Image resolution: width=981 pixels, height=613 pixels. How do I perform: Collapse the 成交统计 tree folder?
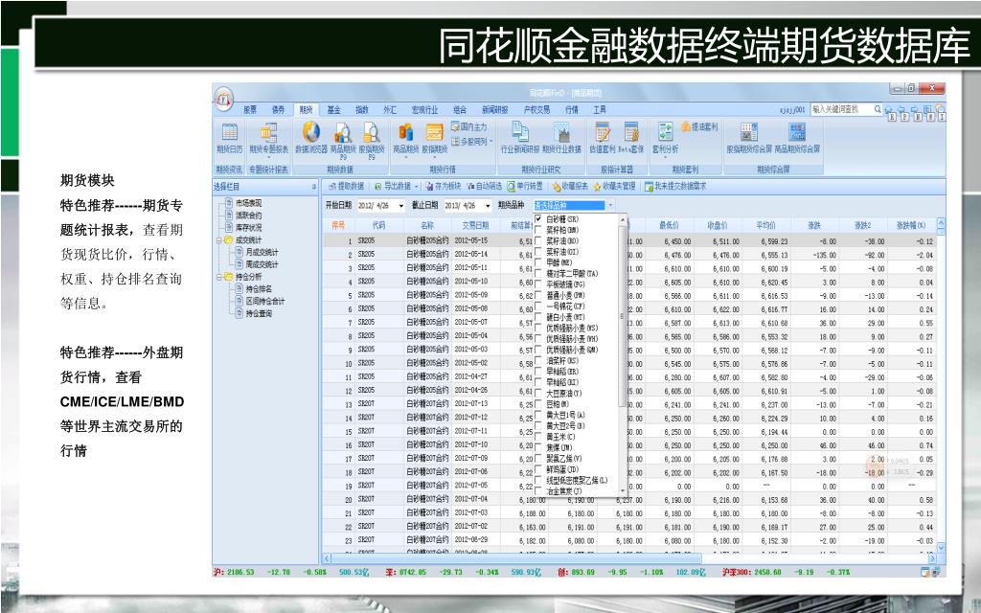(218, 240)
